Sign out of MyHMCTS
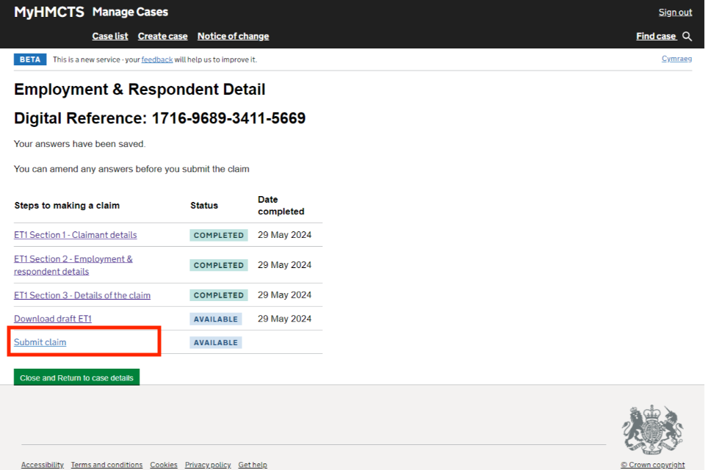 (675, 12)
